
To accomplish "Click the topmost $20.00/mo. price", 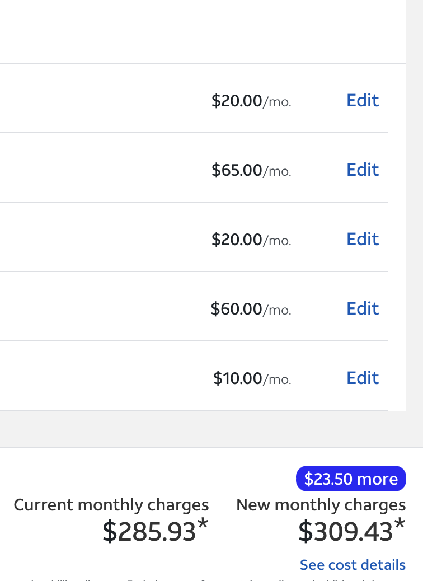I will click(x=251, y=101).
